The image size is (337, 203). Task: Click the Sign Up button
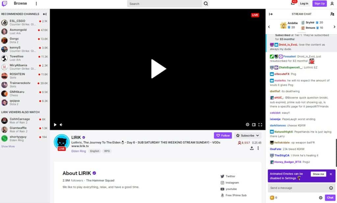pos(319,3)
